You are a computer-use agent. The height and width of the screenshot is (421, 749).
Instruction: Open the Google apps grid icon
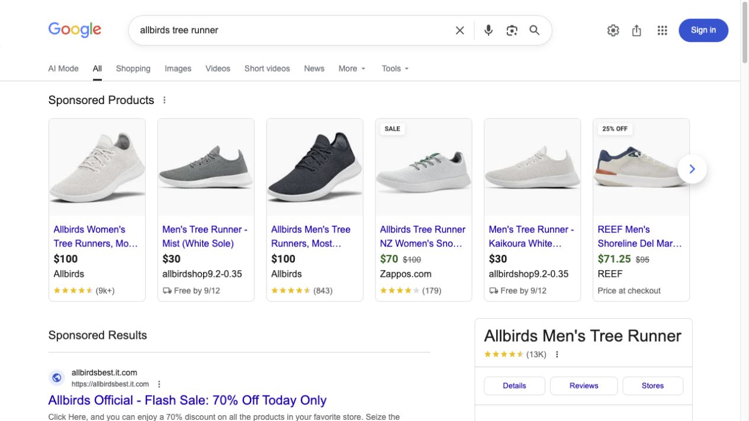(662, 30)
